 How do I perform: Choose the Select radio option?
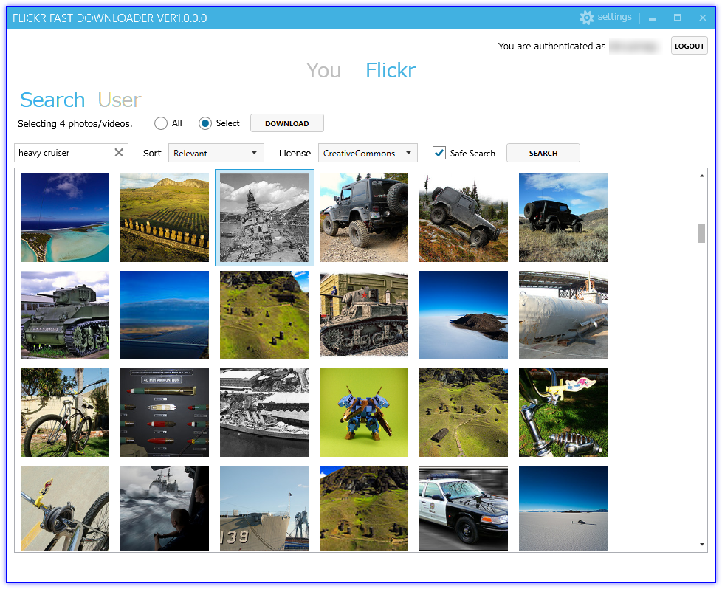click(x=205, y=123)
